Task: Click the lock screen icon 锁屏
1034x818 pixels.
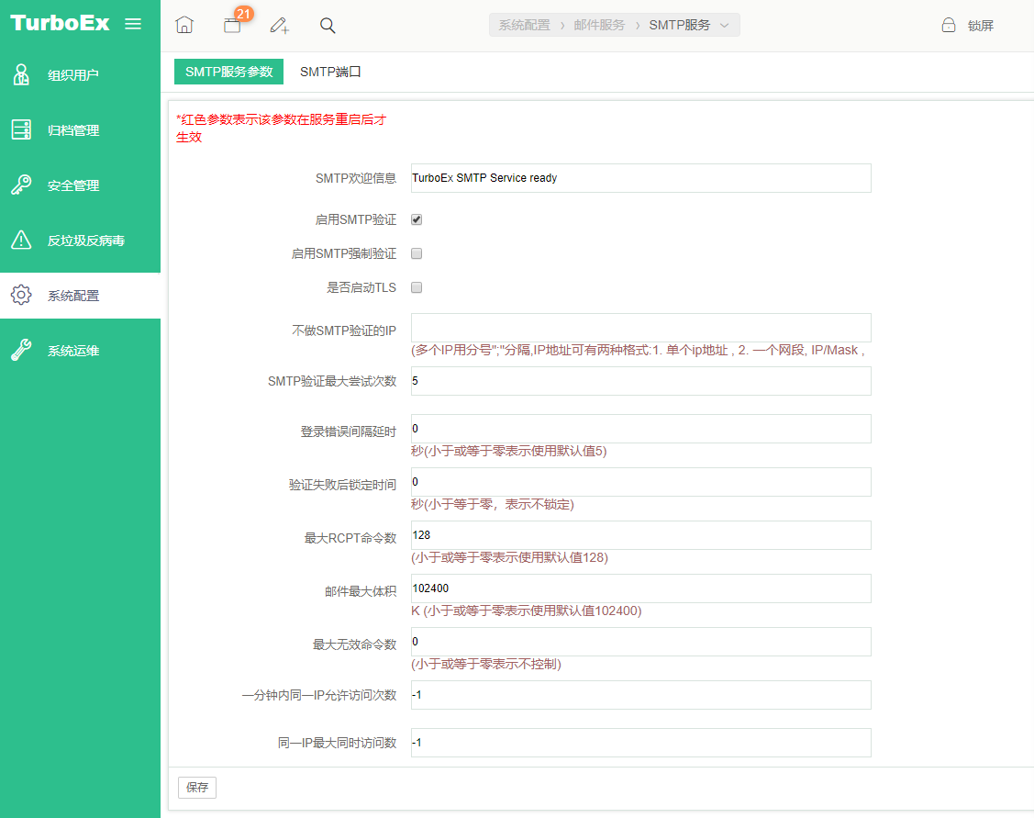Action: (949, 26)
